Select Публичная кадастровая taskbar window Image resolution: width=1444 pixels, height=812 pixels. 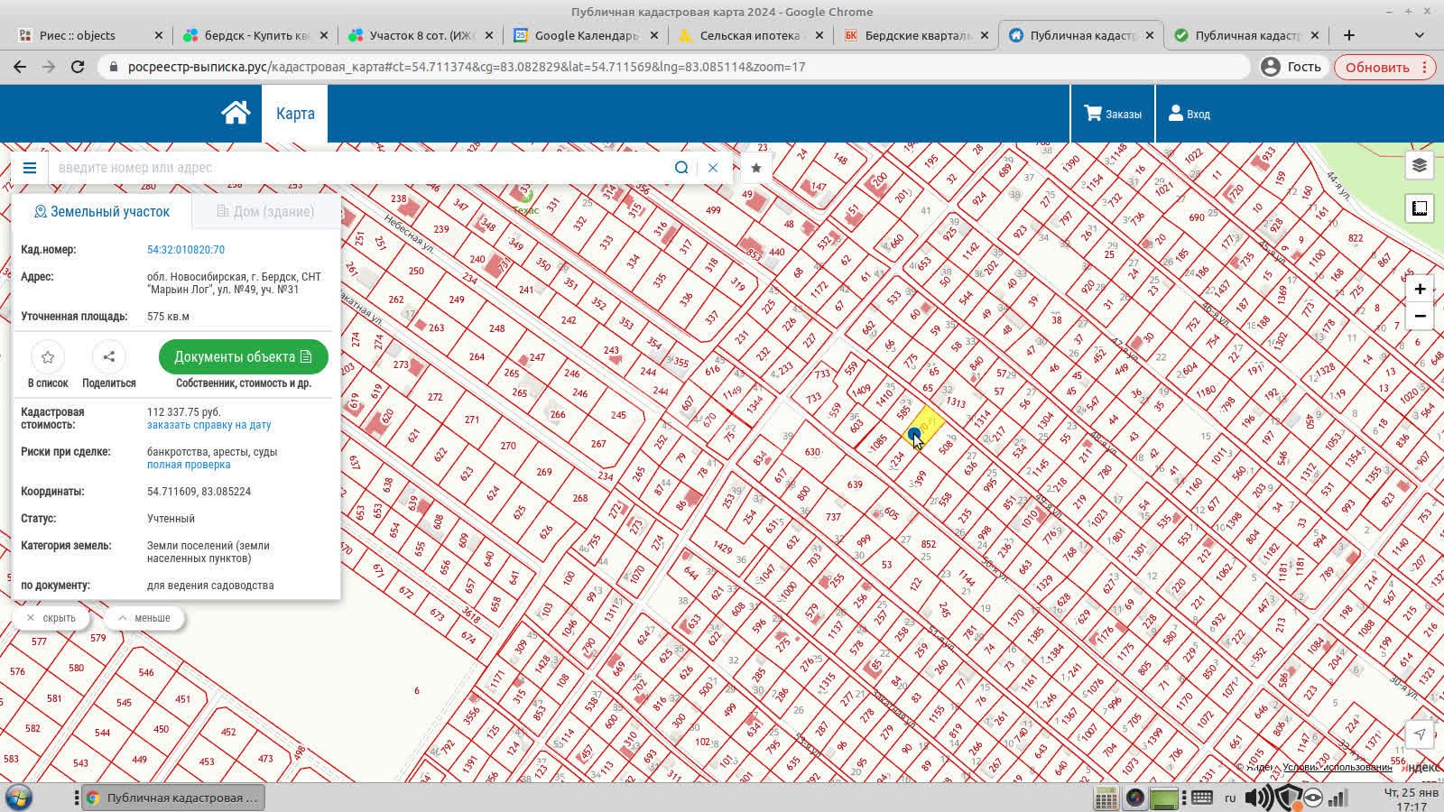coord(172,798)
